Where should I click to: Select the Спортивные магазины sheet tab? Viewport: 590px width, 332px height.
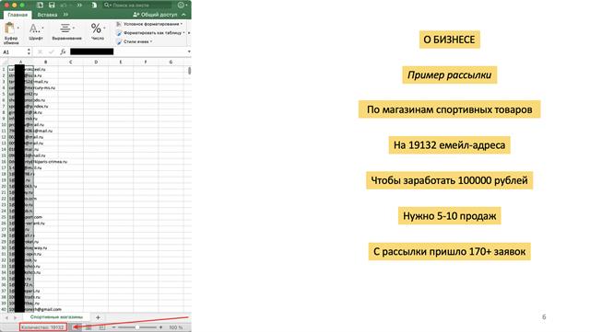56,317
